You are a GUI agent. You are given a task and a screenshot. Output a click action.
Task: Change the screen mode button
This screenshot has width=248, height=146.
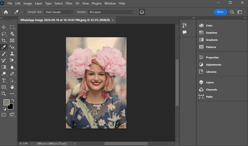(x=12, y=115)
